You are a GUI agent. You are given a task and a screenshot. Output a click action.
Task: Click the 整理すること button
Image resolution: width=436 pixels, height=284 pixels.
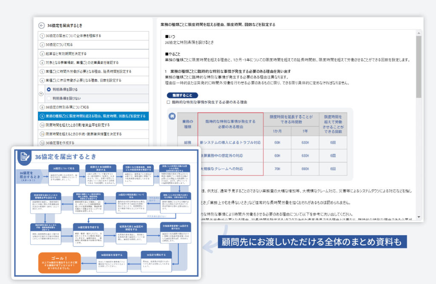[x=182, y=95]
